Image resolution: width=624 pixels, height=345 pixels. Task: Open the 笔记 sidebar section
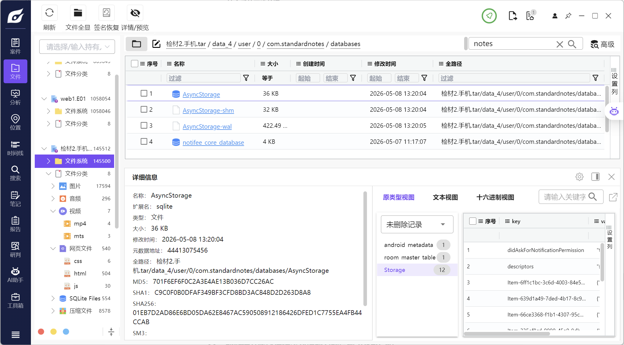click(x=15, y=199)
